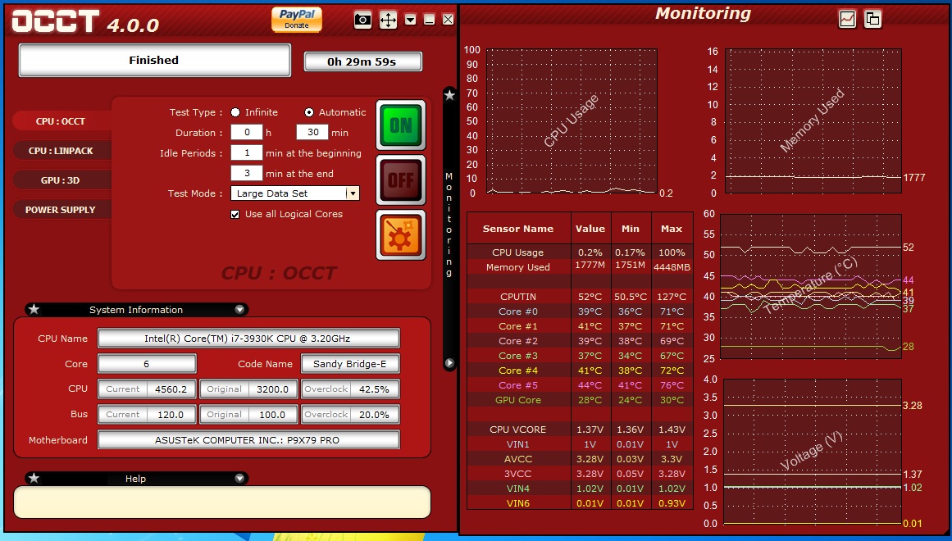This screenshot has height=541, width=952.
Task: Click the Core count field
Action: point(147,364)
